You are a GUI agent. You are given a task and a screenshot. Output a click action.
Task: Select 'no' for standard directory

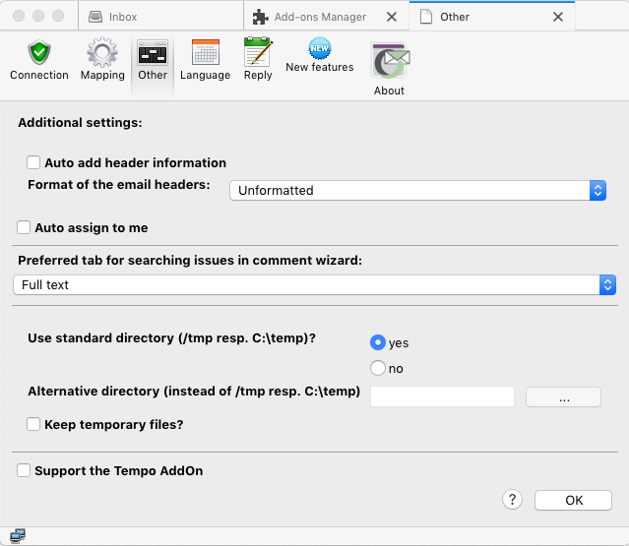(376, 369)
